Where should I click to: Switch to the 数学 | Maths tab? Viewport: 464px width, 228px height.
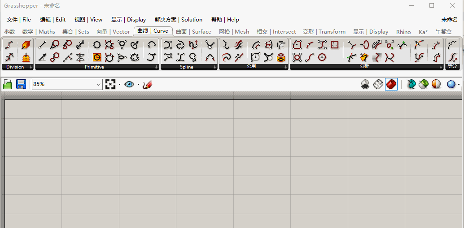[39, 32]
